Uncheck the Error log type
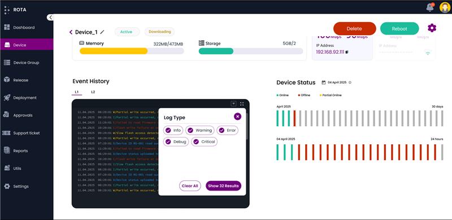Viewport: 452px width, 220px height. (227, 130)
